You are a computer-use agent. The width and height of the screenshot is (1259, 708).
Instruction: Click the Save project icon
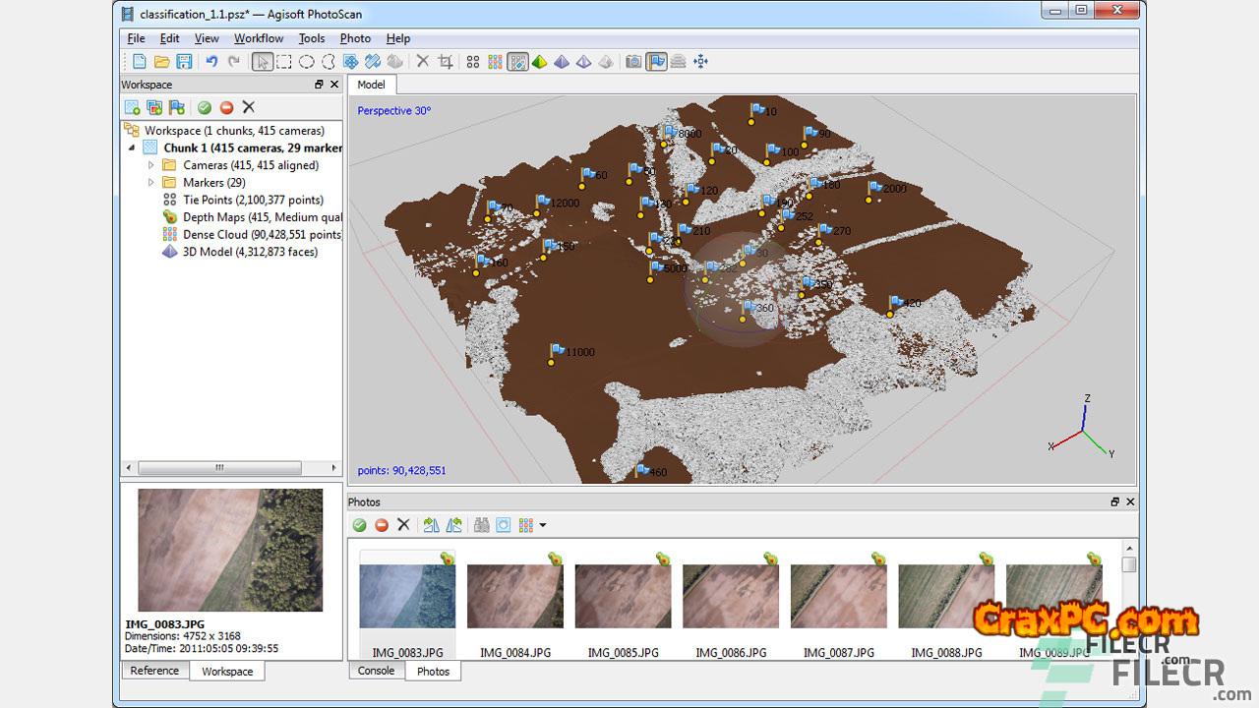(184, 62)
